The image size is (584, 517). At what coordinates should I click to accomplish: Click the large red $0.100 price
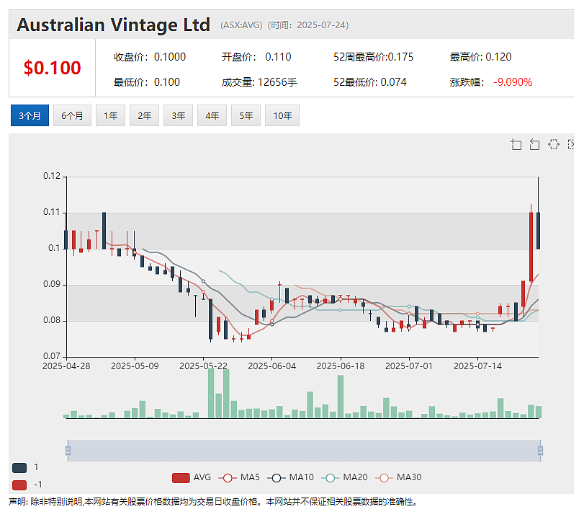52,68
